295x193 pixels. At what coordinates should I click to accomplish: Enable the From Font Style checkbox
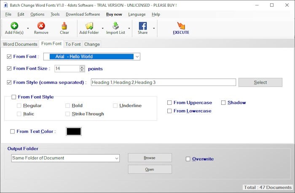pyautogui.click(x=14, y=97)
